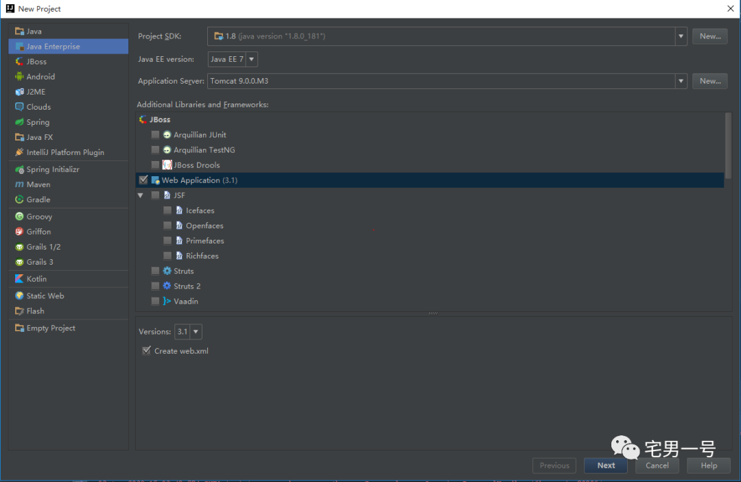
Task: Enable the JSF framework checkbox
Action: tap(155, 195)
